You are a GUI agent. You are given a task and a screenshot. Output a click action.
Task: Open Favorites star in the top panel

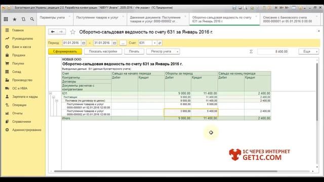pos(15,19)
